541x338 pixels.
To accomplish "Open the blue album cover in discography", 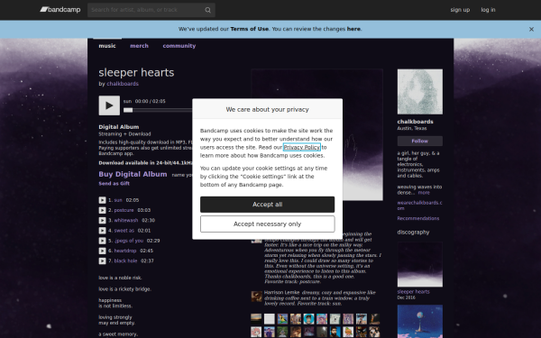I will tap(420, 322).
